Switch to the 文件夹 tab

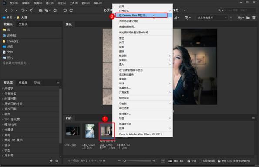click(x=23, y=24)
